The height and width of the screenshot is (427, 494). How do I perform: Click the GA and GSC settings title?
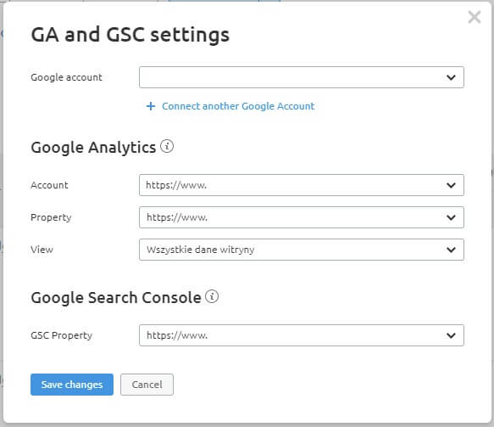pyautogui.click(x=130, y=35)
